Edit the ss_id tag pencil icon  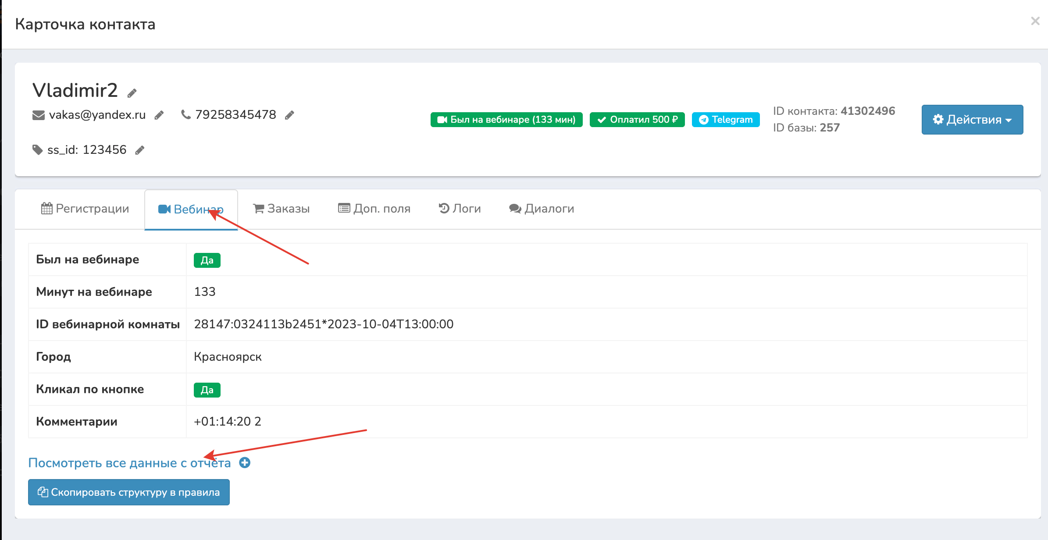(140, 150)
